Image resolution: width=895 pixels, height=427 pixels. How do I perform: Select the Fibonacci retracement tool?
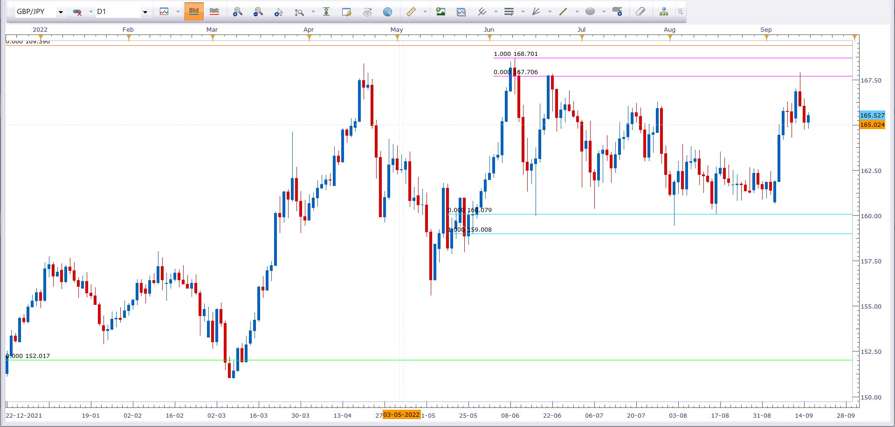[x=509, y=12]
